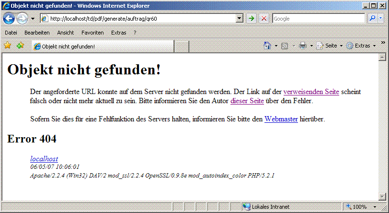Viewport: 389px width, 213px height.
Task: Click the red Stop loading button
Action: (x=264, y=19)
